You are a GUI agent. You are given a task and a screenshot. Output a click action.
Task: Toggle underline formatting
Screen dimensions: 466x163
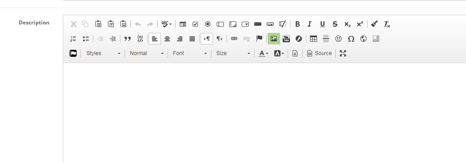[x=322, y=24]
